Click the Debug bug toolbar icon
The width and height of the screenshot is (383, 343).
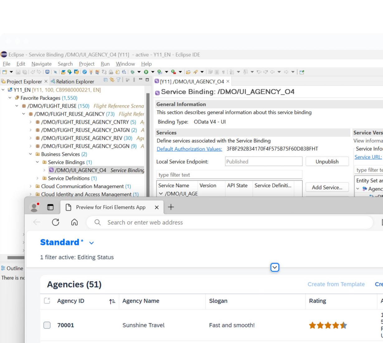[133, 72]
